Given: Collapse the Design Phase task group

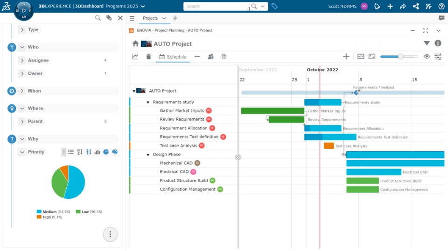Looking at the screenshot, I should click(148, 155).
